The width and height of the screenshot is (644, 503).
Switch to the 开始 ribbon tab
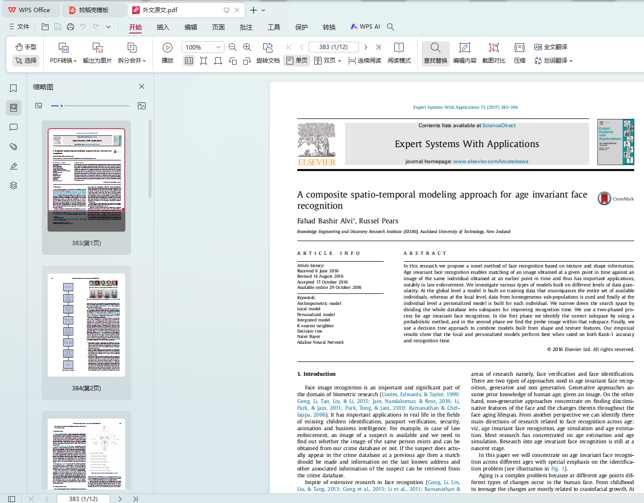136,27
